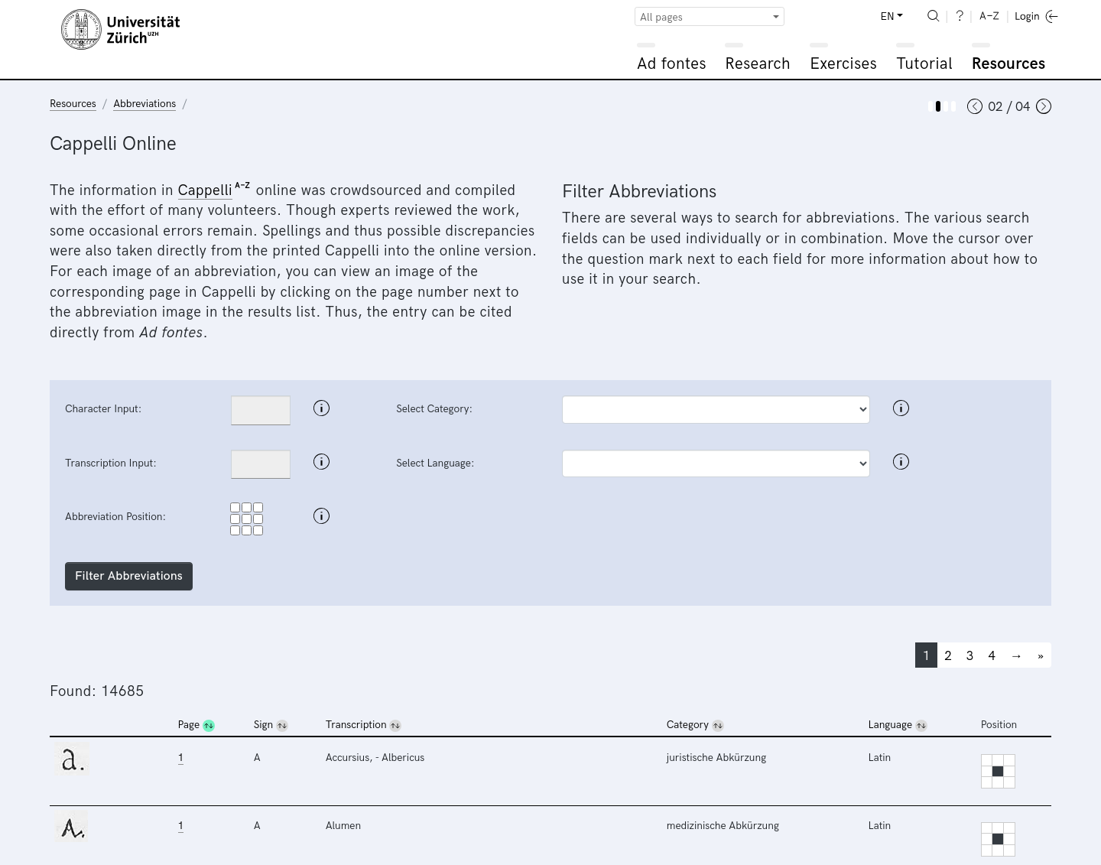Check bottom-middle box of Abbreviation Position grid
Viewport: 1101px width, 865px height.
pos(247,531)
